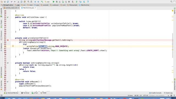Screen dimensions: 176x99
Task: Close the activity_main.xml tab
Action: pos(18,8)
